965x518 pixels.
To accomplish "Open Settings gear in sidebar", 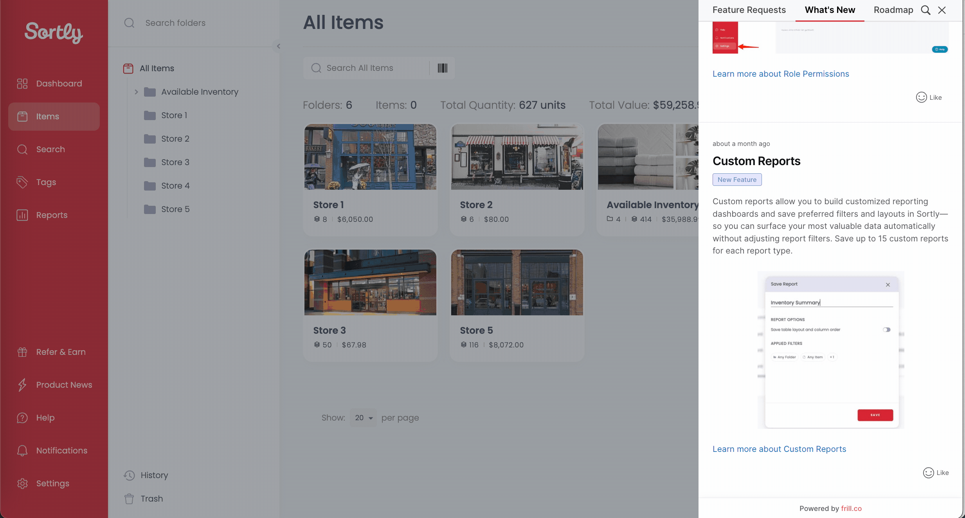I will coord(22,484).
